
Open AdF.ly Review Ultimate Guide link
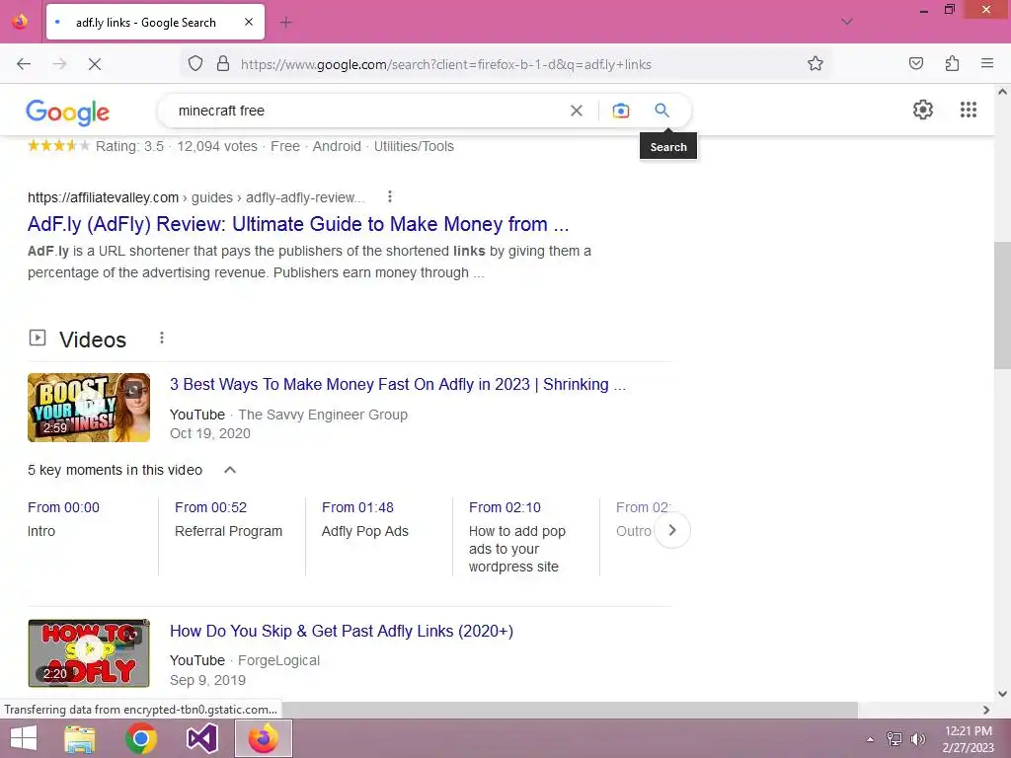tap(298, 224)
